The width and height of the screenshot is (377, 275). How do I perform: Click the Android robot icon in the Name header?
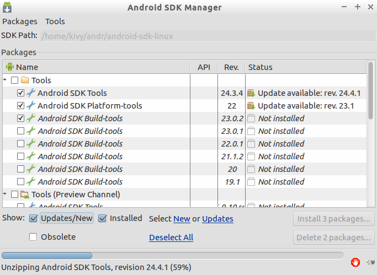coord(9,67)
